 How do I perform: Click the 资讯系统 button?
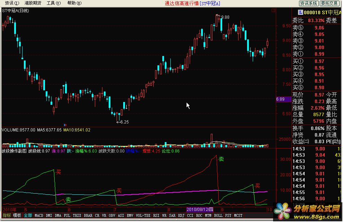coord(309,3)
